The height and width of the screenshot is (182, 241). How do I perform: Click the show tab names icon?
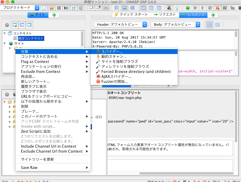[106, 8]
